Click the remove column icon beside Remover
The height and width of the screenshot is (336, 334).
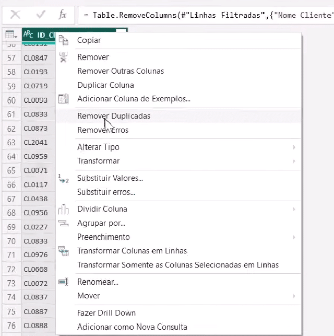point(63,57)
